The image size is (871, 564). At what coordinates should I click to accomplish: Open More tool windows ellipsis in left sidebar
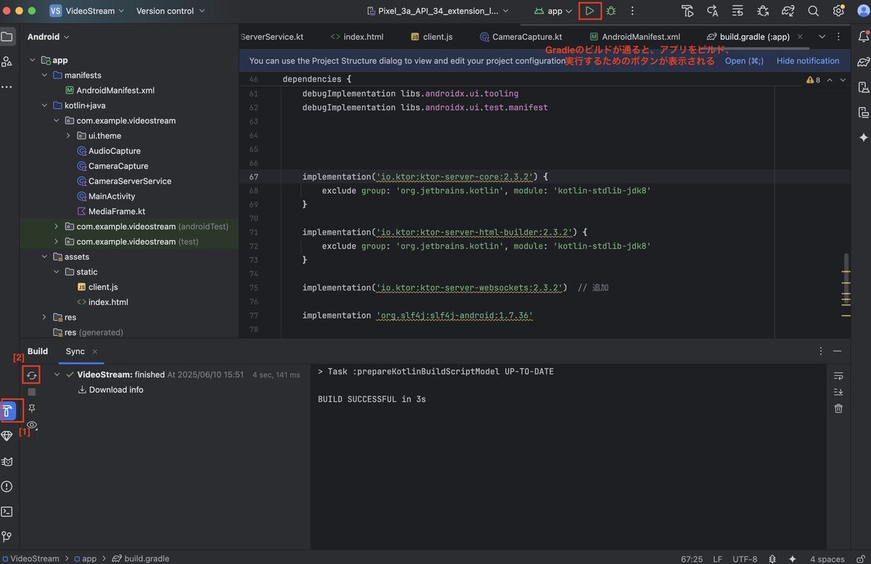(7, 86)
